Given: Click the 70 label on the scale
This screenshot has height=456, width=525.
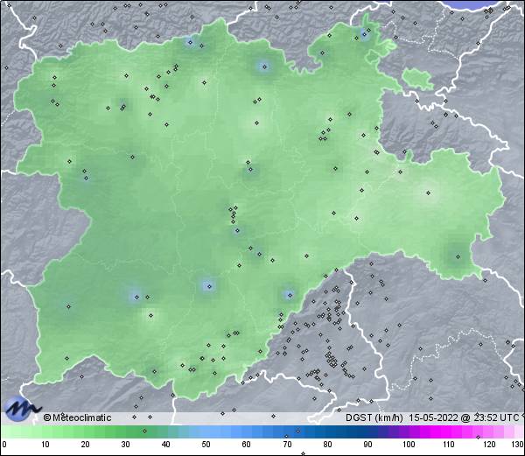Looking at the screenshot, I should click(287, 445).
